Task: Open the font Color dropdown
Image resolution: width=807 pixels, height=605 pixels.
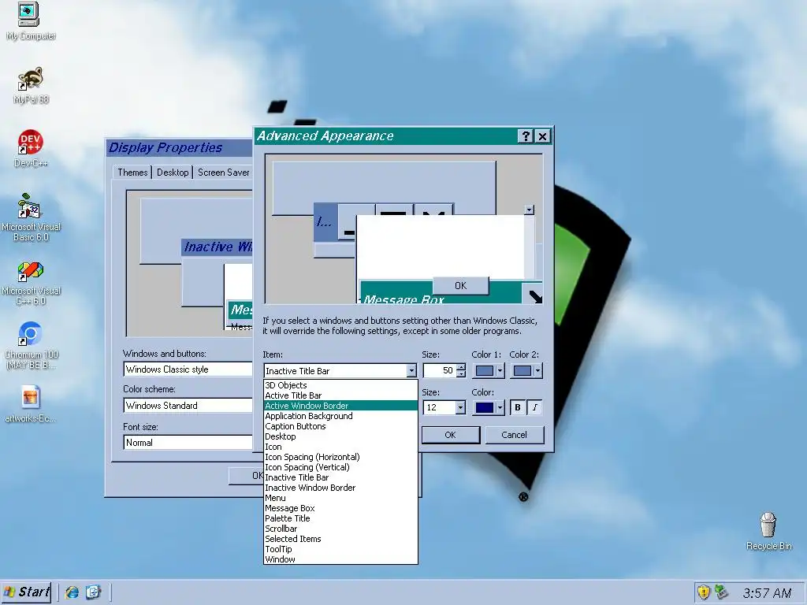Action: click(x=489, y=407)
